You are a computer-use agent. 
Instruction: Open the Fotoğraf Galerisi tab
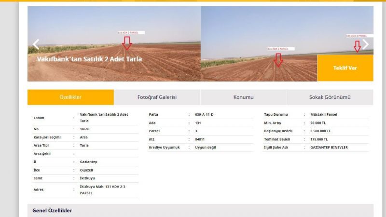(157, 97)
